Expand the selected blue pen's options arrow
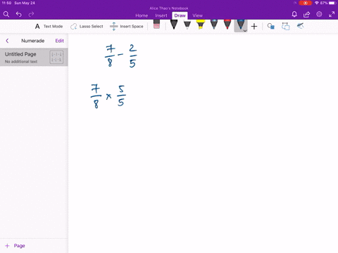 245,31
